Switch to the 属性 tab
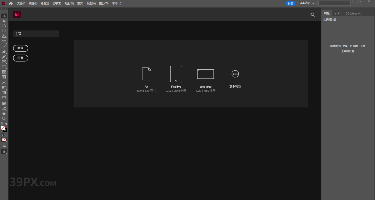375x200 pixels. 327,13
